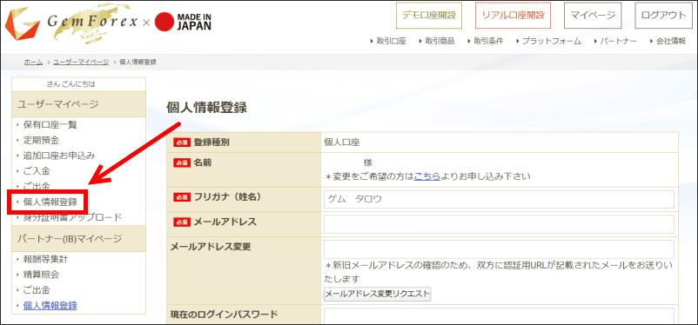This screenshot has width=698, height=325.
Task: Click the 名前 row label
Action: tap(203, 162)
